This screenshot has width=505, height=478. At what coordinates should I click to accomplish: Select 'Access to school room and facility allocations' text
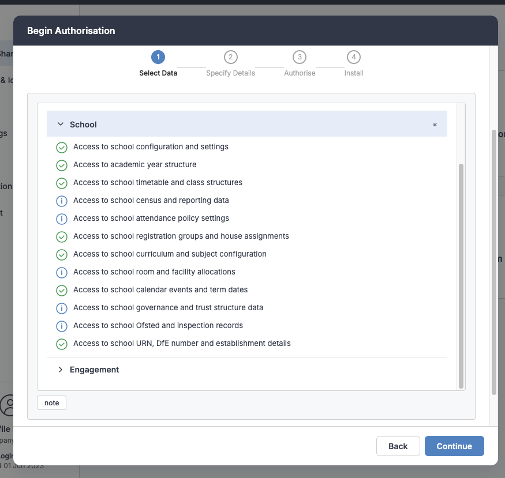pos(154,272)
